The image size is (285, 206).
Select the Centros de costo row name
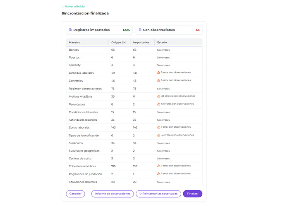tap(80, 158)
